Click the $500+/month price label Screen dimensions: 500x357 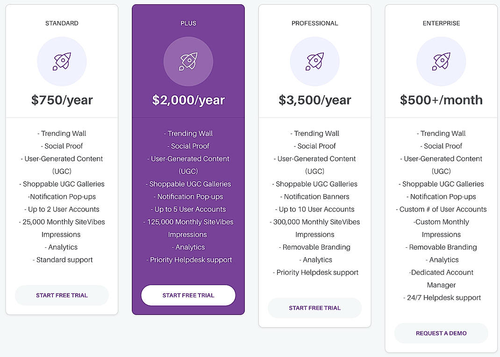pyautogui.click(x=441, y=100)
